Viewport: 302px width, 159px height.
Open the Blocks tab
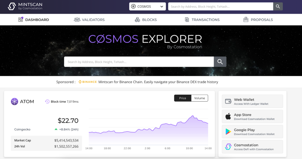[x=146, y=20]
